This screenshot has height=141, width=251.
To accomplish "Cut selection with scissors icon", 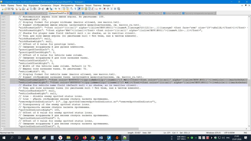I will [x=28, y=9].
